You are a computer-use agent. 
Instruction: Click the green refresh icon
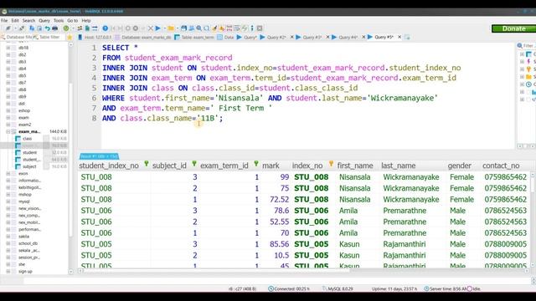point(66,28)
